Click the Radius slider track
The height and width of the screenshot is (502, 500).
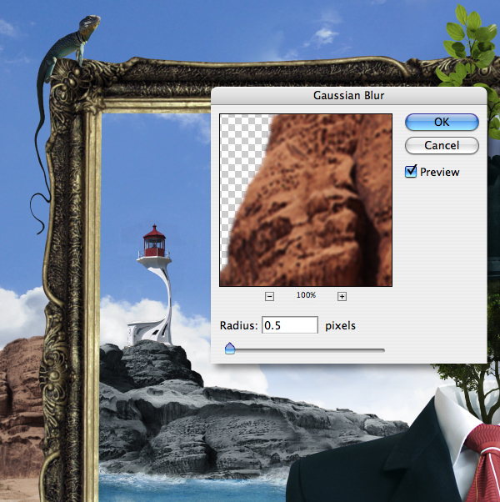point(305,350)
